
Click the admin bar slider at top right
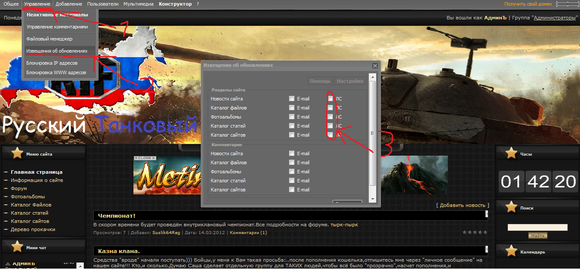[567, 4]
